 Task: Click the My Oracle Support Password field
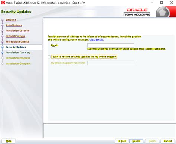point(111,63)
